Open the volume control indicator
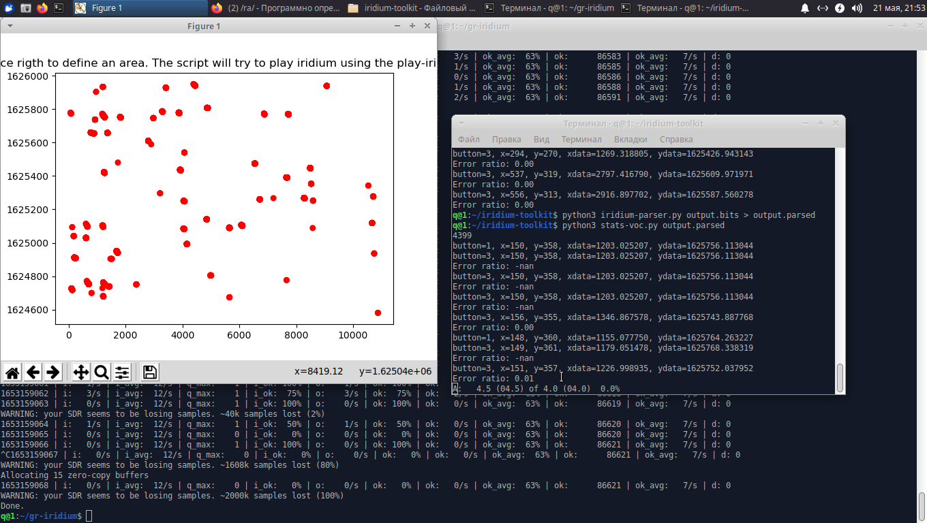This screenshot has width=927, height=523. tap(857, 8)
